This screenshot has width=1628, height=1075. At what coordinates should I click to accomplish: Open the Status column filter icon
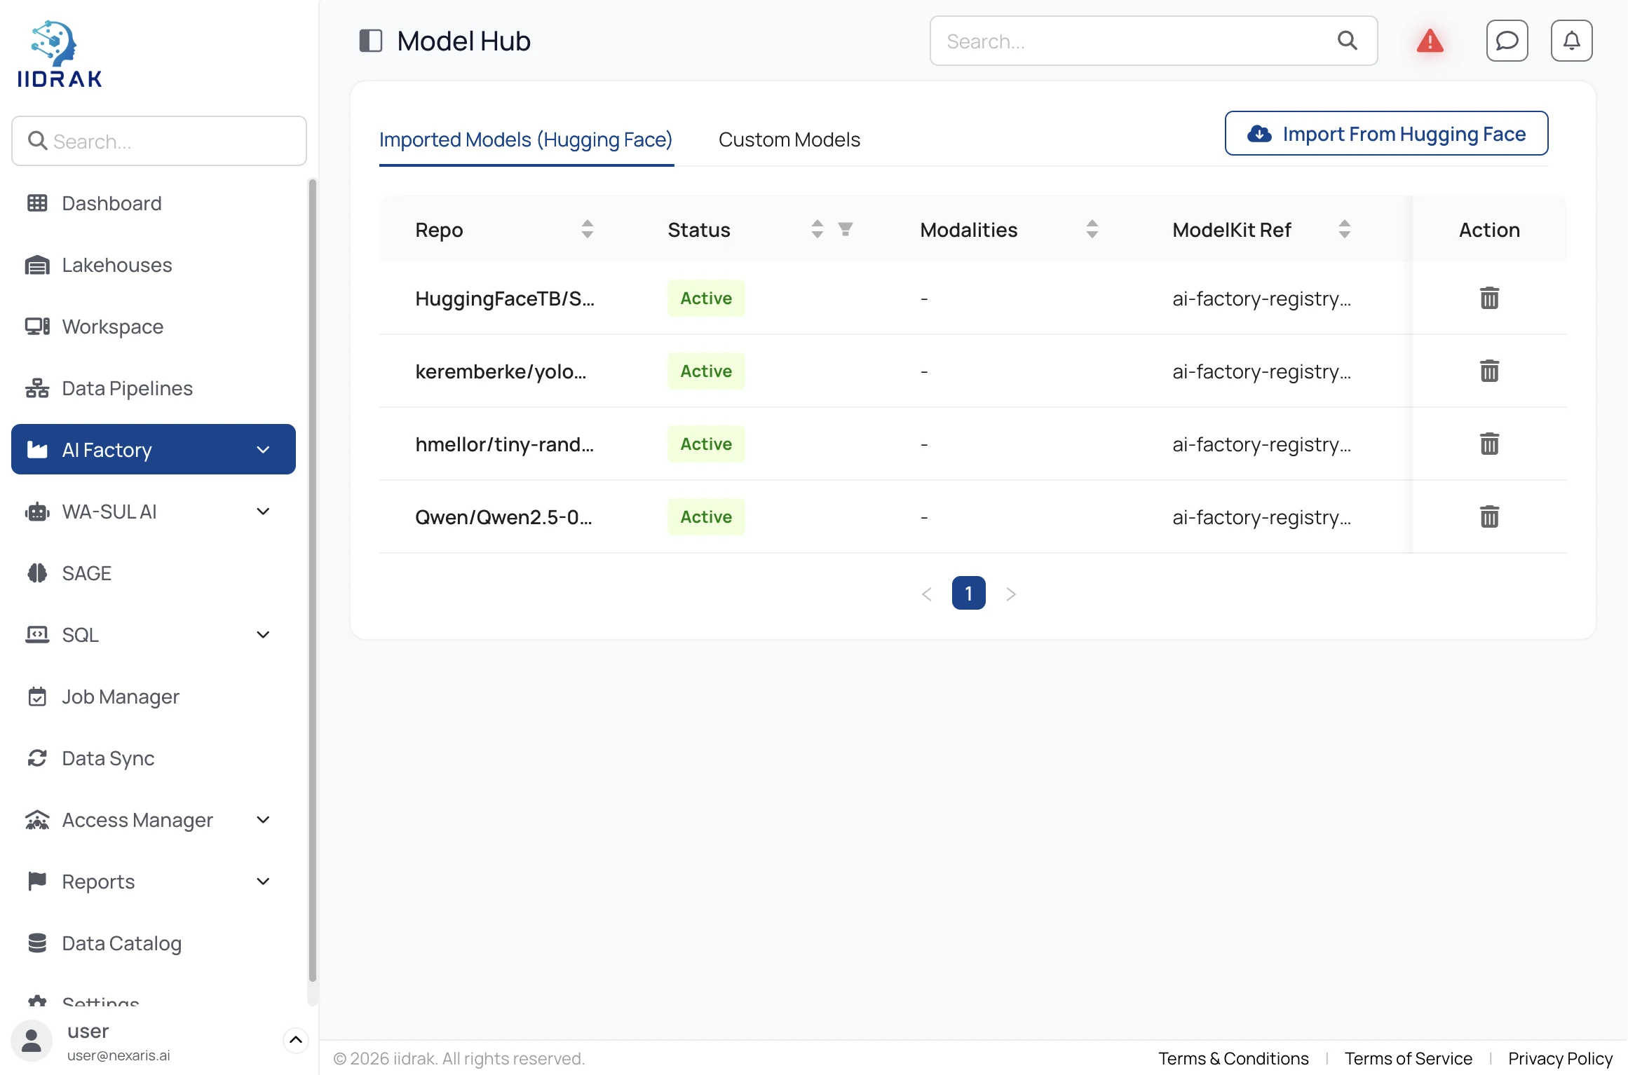point(846,229)
